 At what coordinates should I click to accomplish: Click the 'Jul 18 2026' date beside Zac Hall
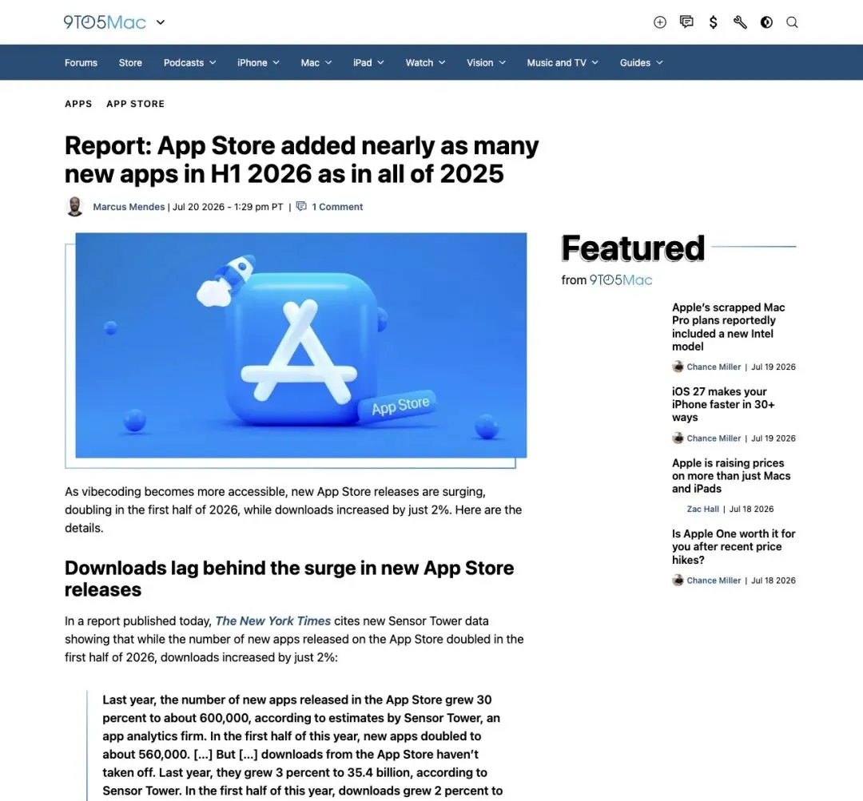click(x=751, y=510)
